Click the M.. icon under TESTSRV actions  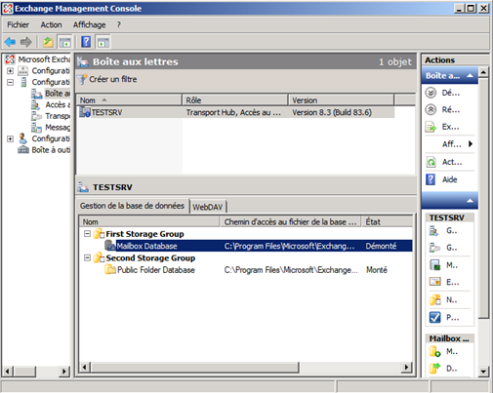[x=434, y=265]
